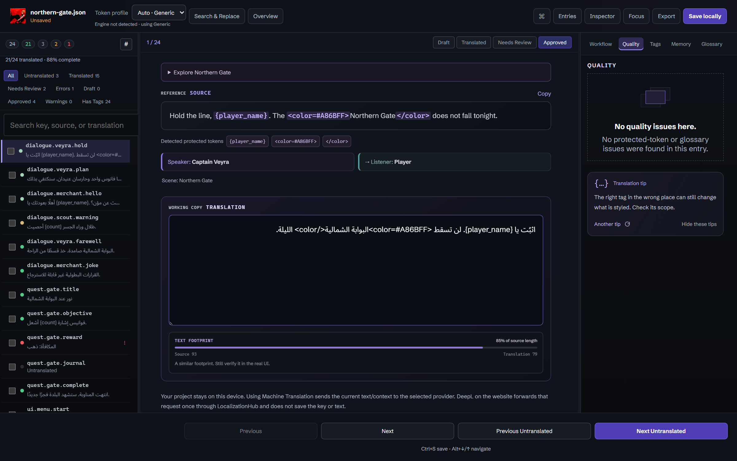Filter by Untranslated 3
Screen dimensions: 737x461
pyautogui.click(x=41, y=76)
